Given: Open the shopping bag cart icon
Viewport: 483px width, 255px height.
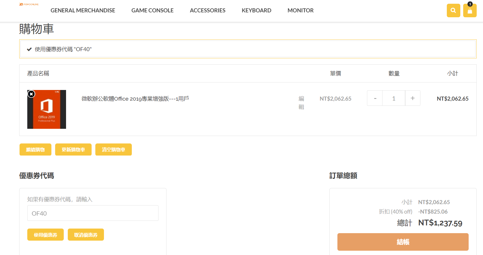Looking at the screenshot, I should click(x=470, y=11).
